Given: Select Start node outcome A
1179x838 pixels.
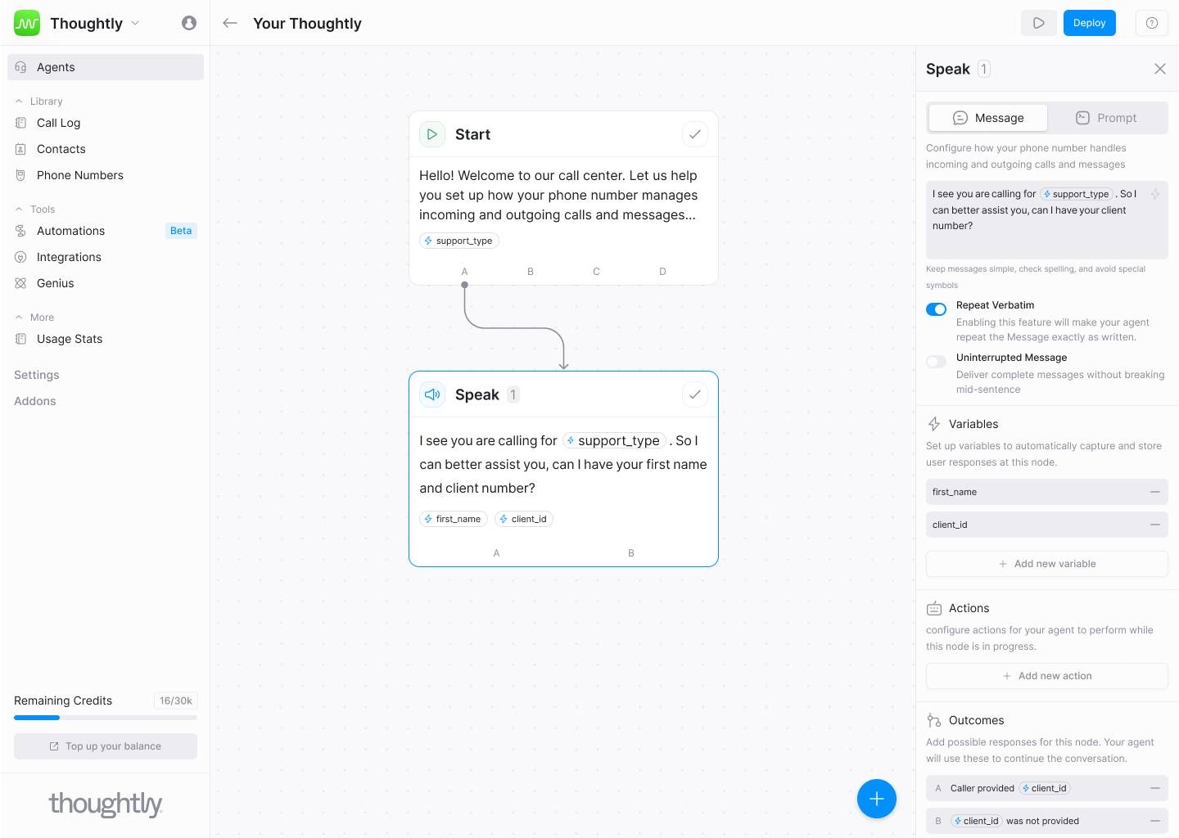Looking at the screenshot, I should [464, 272].
